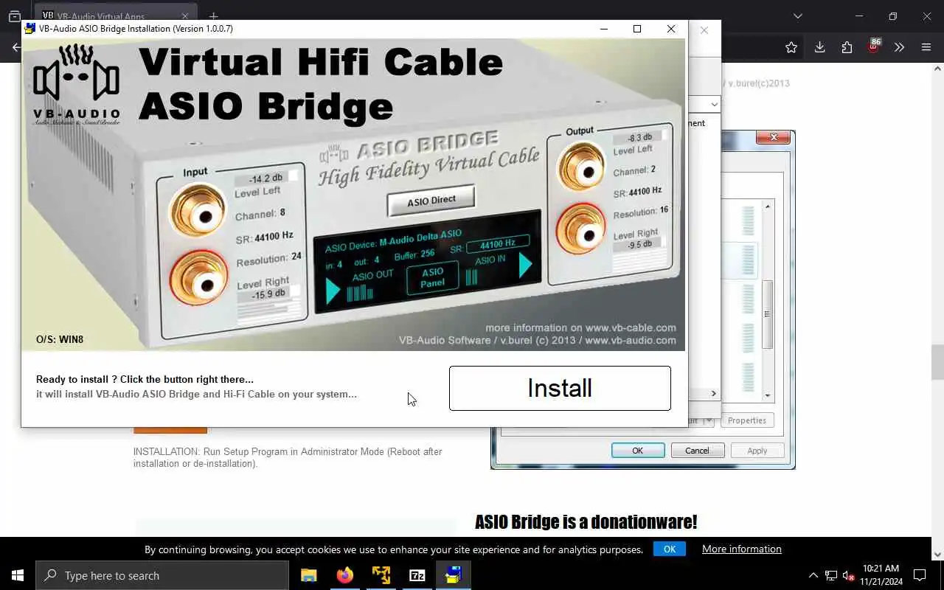The width and height of the screenshot is (944, 590).
Task: Click Cancel in the pictured properties dialog
Action: pyautogui.click(x=697, y=451)
